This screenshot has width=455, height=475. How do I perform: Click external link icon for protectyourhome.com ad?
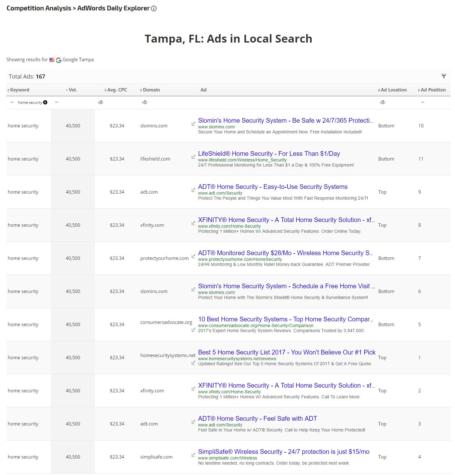[193, 256]
